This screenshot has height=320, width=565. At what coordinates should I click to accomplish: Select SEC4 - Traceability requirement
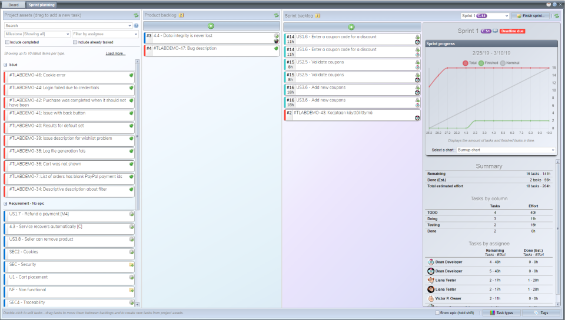coord(69,303)
